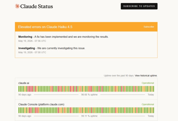Image resolution: width=178 pixels, height=121 pixels.
Task: Click the Uptime over the past 90 days text
Action: [119, 76]
